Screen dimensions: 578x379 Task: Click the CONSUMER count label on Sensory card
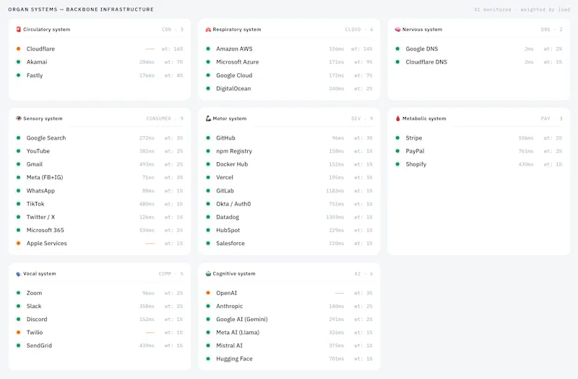point(165,119)
